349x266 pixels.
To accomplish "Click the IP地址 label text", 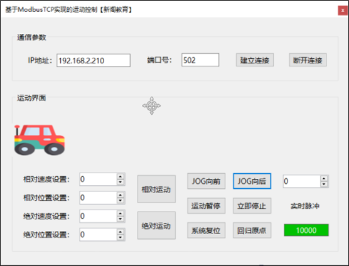I will pyautogui.click(x=40, y=60).
